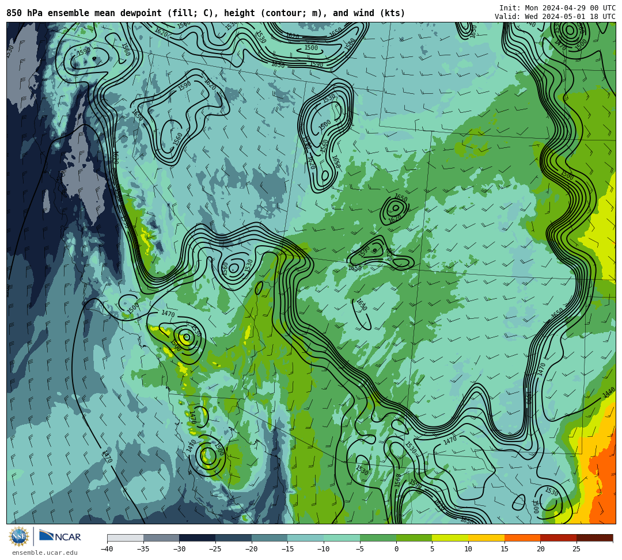Click the 15 colorbar tick label
Screen dimensions: 622x560
point(505,549)
